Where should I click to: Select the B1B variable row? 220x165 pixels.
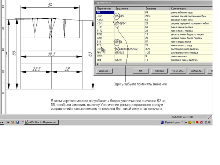click(x=154, y=41)
